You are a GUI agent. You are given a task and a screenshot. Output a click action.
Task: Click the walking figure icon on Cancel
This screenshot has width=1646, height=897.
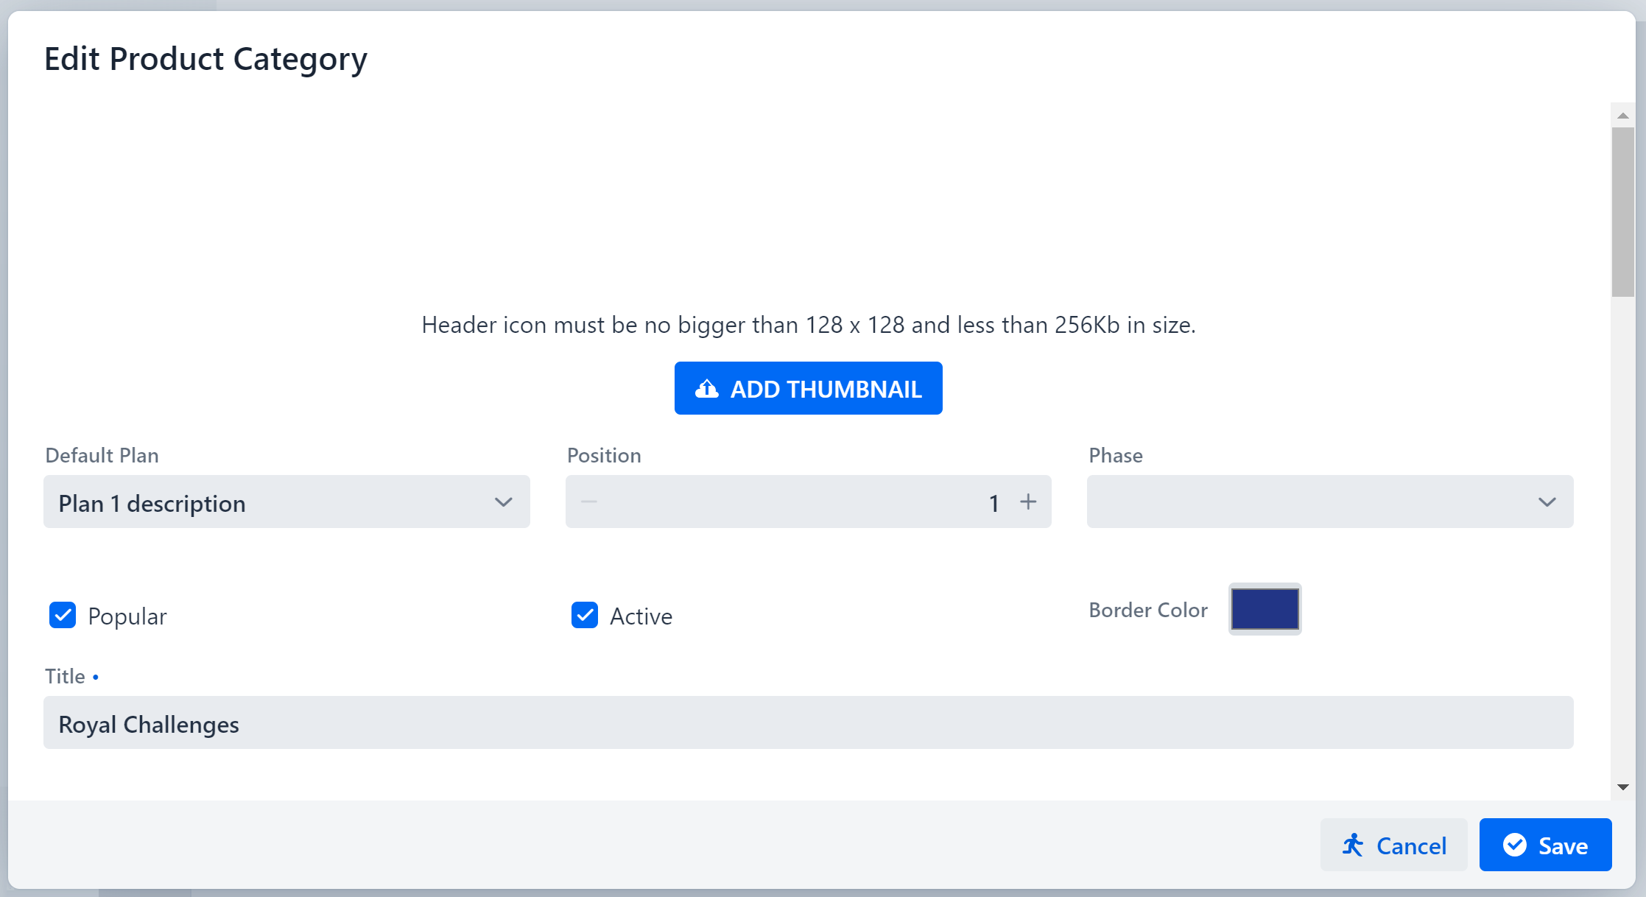click(x=1353, y=845)
